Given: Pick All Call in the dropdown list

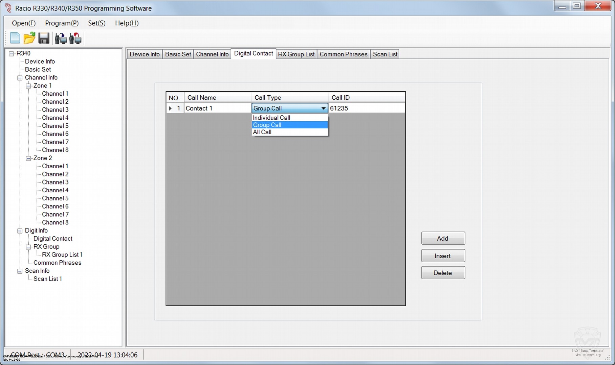Looking at the screenshot, I should pyautogui.click(x=262, y=132).
